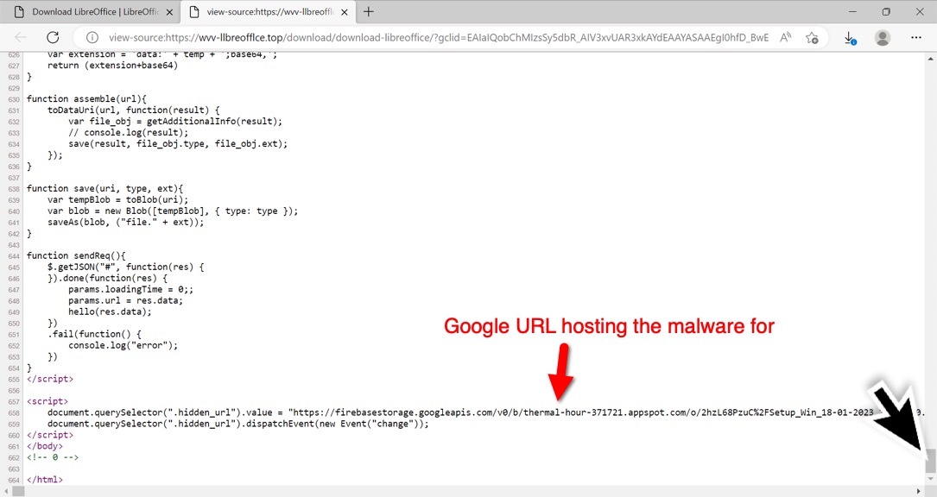Click the 'hello(res.data);' line
This screenshot has width=937, height=497.
(110, 311)
